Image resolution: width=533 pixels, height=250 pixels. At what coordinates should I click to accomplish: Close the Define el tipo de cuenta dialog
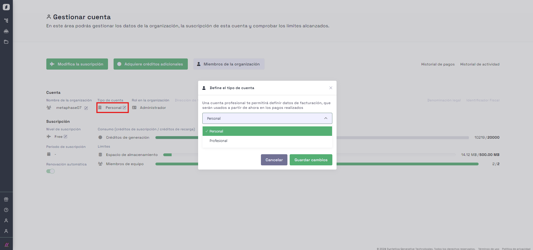331,88
